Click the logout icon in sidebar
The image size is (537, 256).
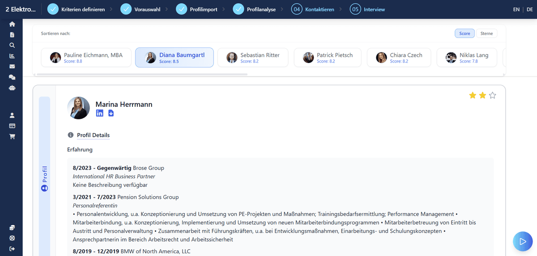tap(12, 249)
